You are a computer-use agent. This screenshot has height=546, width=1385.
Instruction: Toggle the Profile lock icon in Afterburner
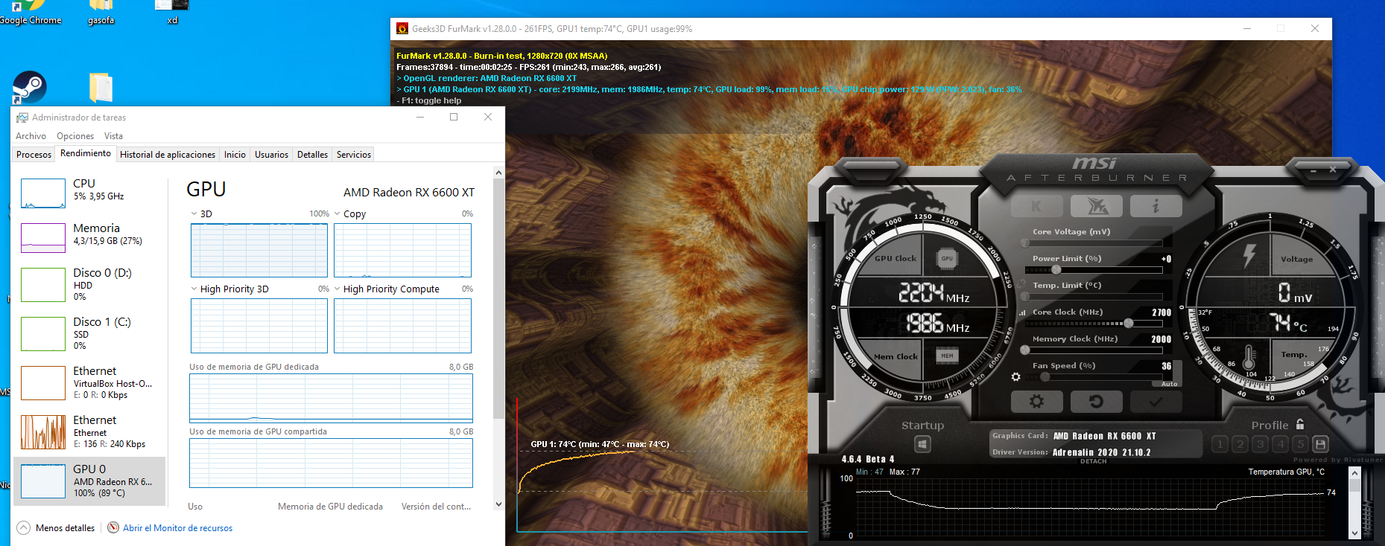1300,424
